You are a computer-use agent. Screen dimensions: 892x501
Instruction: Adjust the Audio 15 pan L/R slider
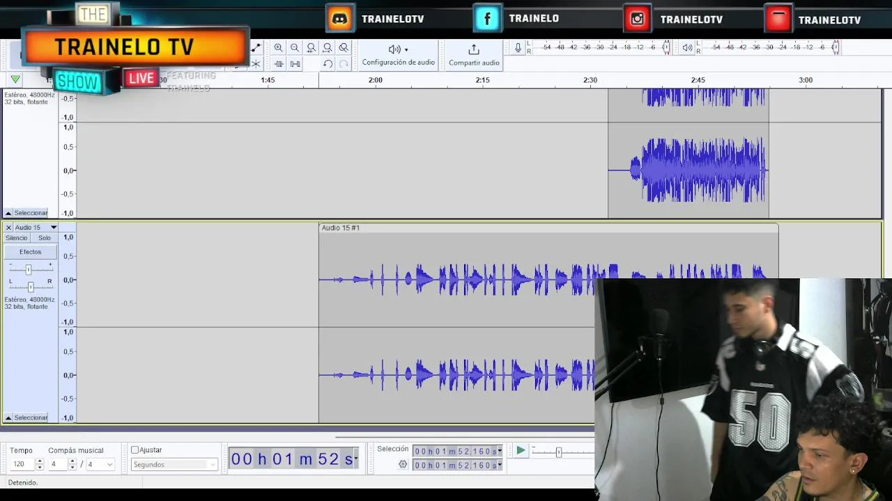(x=30, y=287)
